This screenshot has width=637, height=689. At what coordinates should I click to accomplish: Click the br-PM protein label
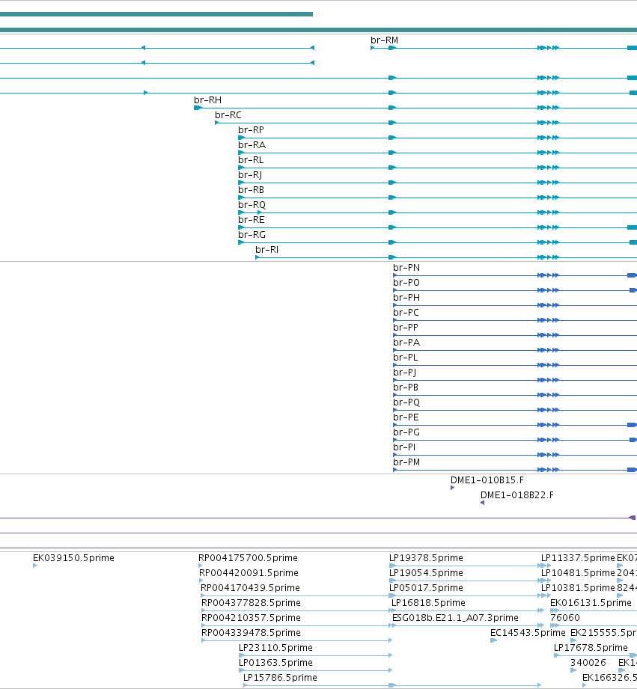406,462
